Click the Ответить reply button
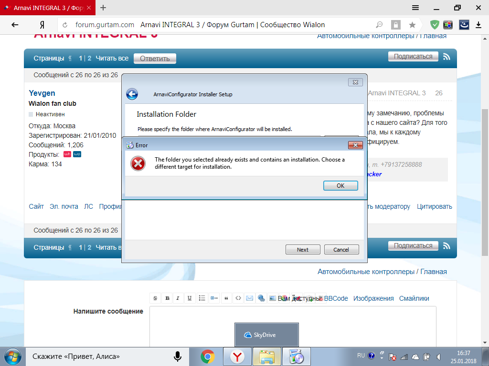Viewport: 489px width, 366px height. click(x=155, y=59)
